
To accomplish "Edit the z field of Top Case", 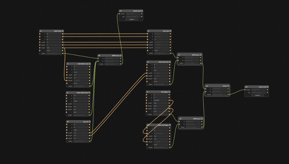I will coord(161,39).
